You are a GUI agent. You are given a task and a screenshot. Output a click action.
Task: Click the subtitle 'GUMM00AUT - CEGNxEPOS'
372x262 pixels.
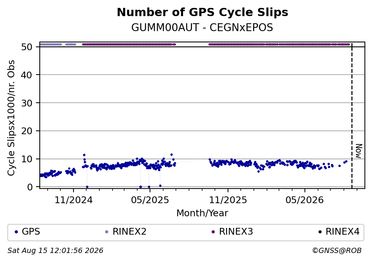point(202,27)
